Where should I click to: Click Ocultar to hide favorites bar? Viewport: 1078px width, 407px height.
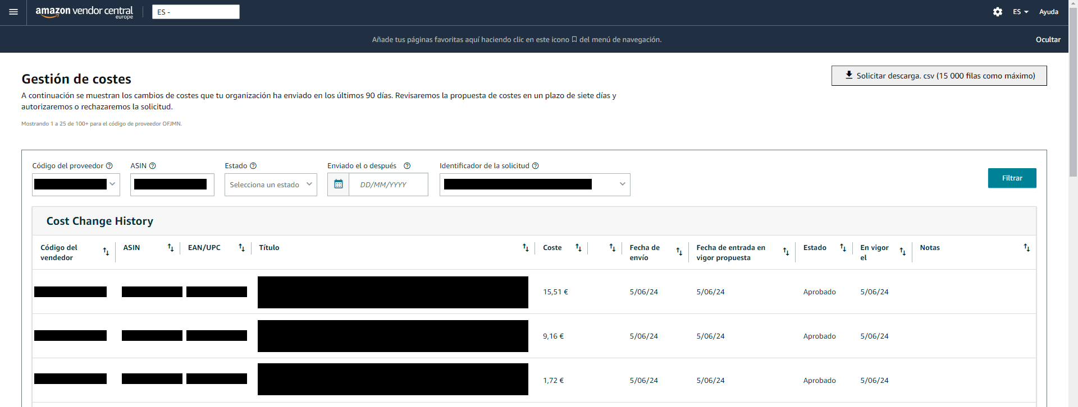click(1048, 40)
